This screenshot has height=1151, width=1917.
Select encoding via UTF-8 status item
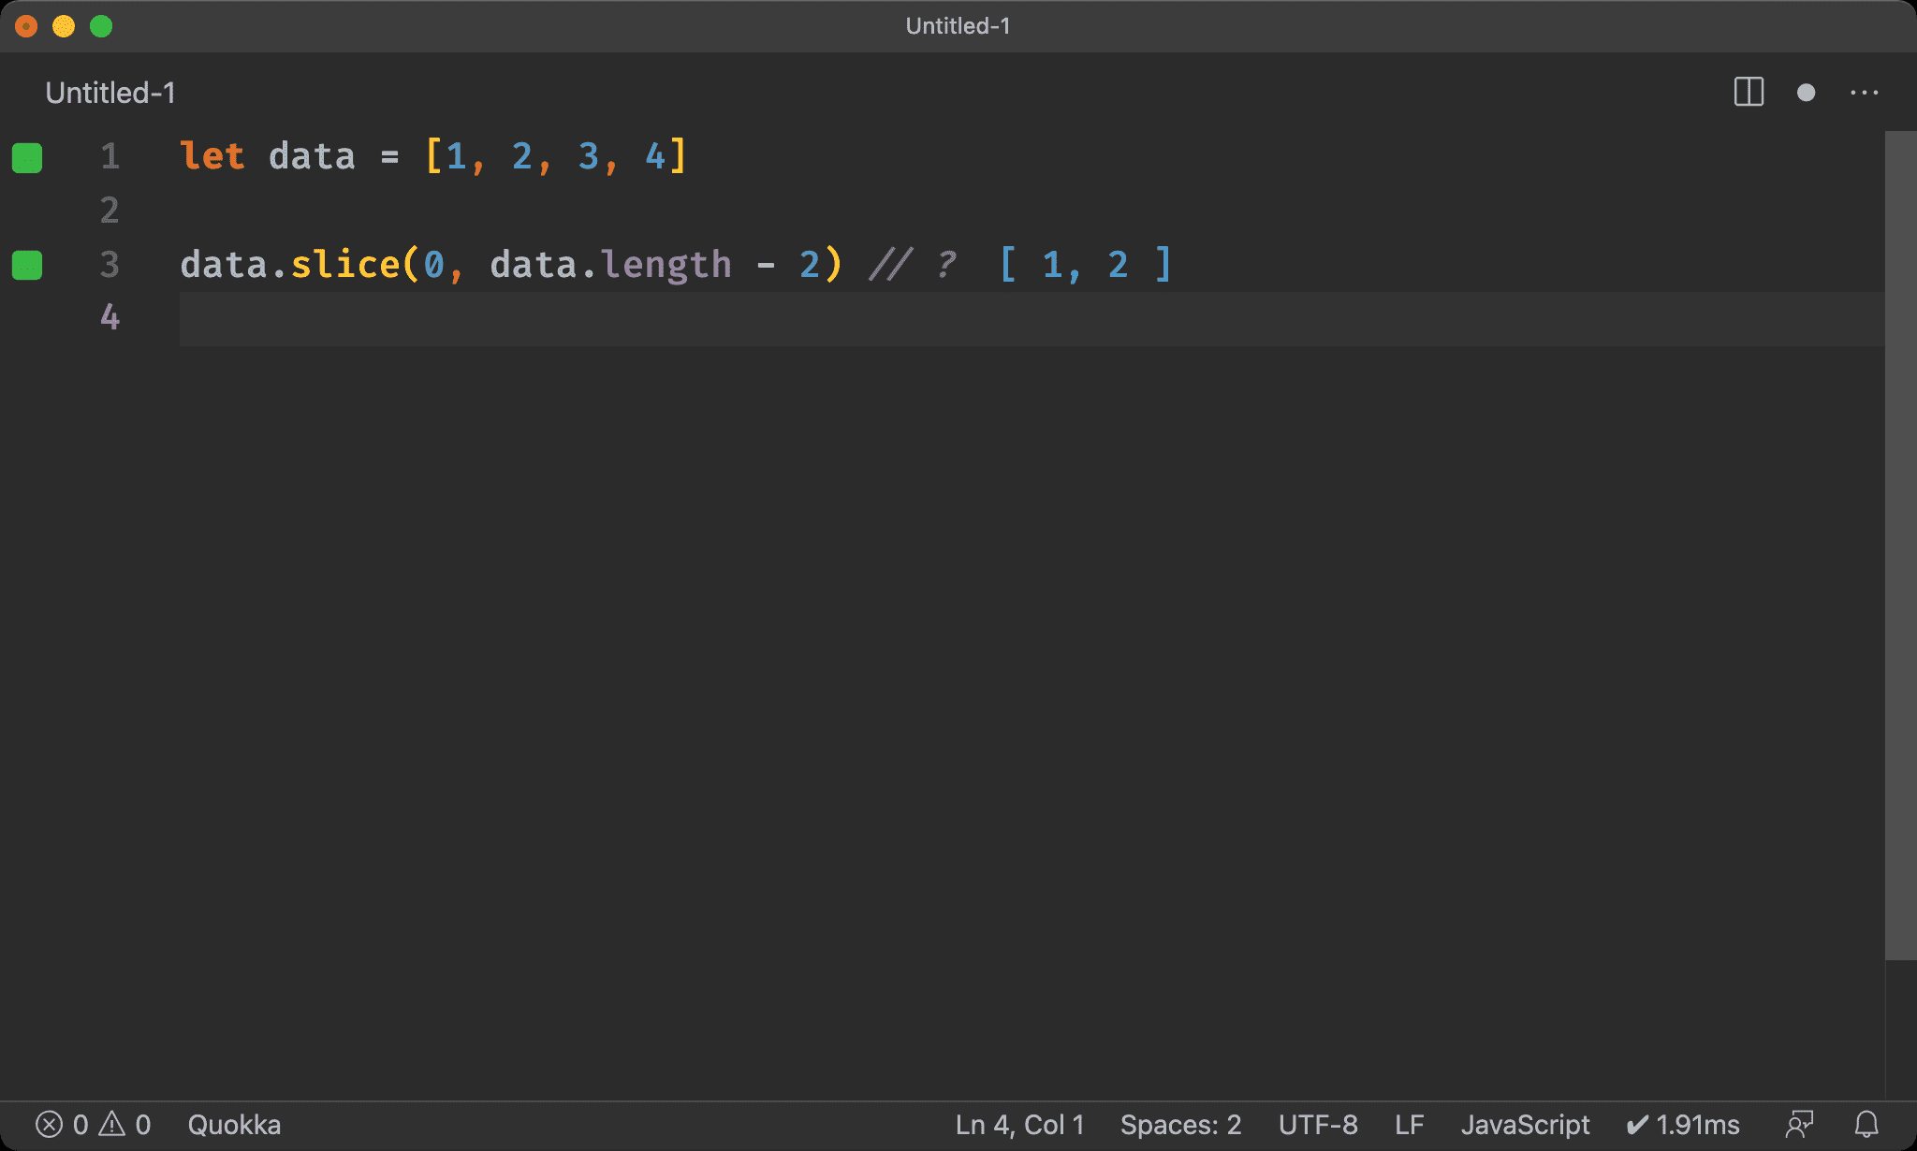(1318, 1124)
